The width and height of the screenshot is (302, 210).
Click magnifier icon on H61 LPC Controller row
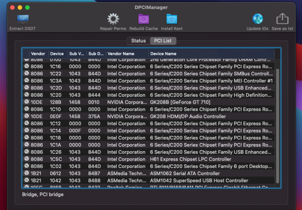26,159
